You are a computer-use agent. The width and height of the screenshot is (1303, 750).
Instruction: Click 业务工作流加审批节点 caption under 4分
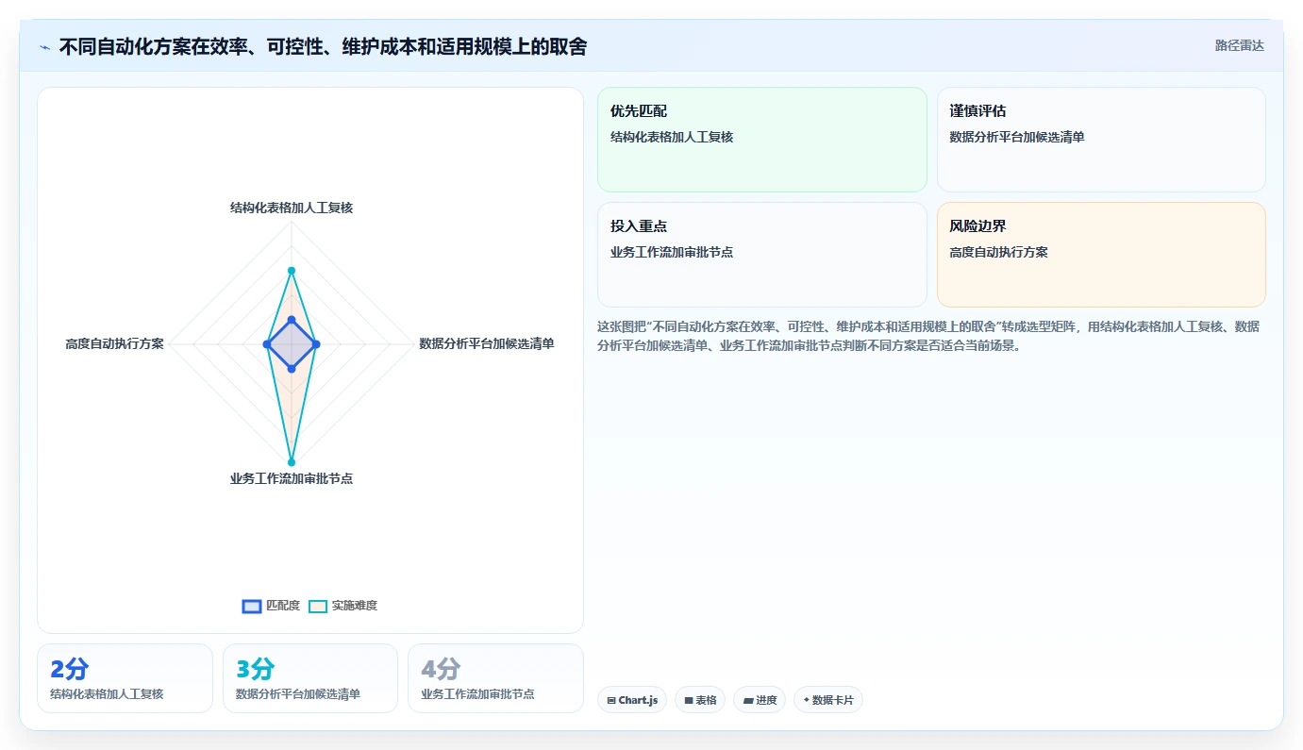[x=477, y=694]
